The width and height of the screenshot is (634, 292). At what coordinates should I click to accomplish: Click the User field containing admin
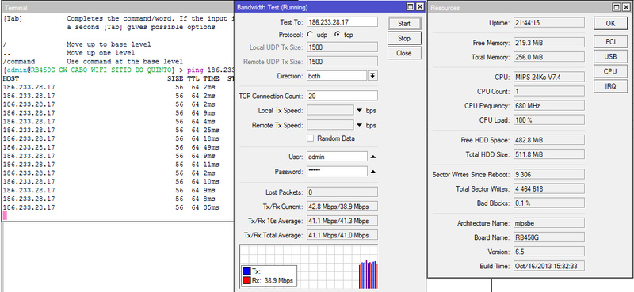point(338,157)
